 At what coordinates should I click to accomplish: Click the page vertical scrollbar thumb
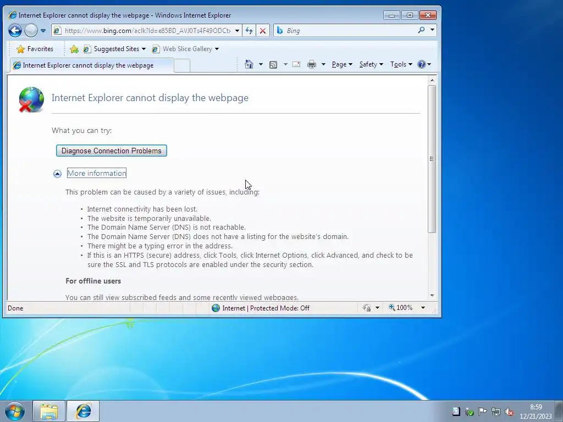pyautogui.click(x=432, y=159)
